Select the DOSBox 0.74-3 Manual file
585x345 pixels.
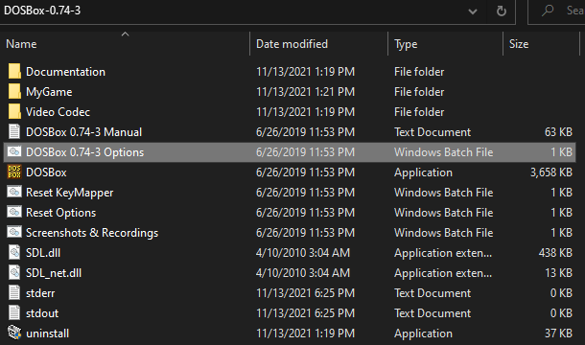(x=84, y=132)
